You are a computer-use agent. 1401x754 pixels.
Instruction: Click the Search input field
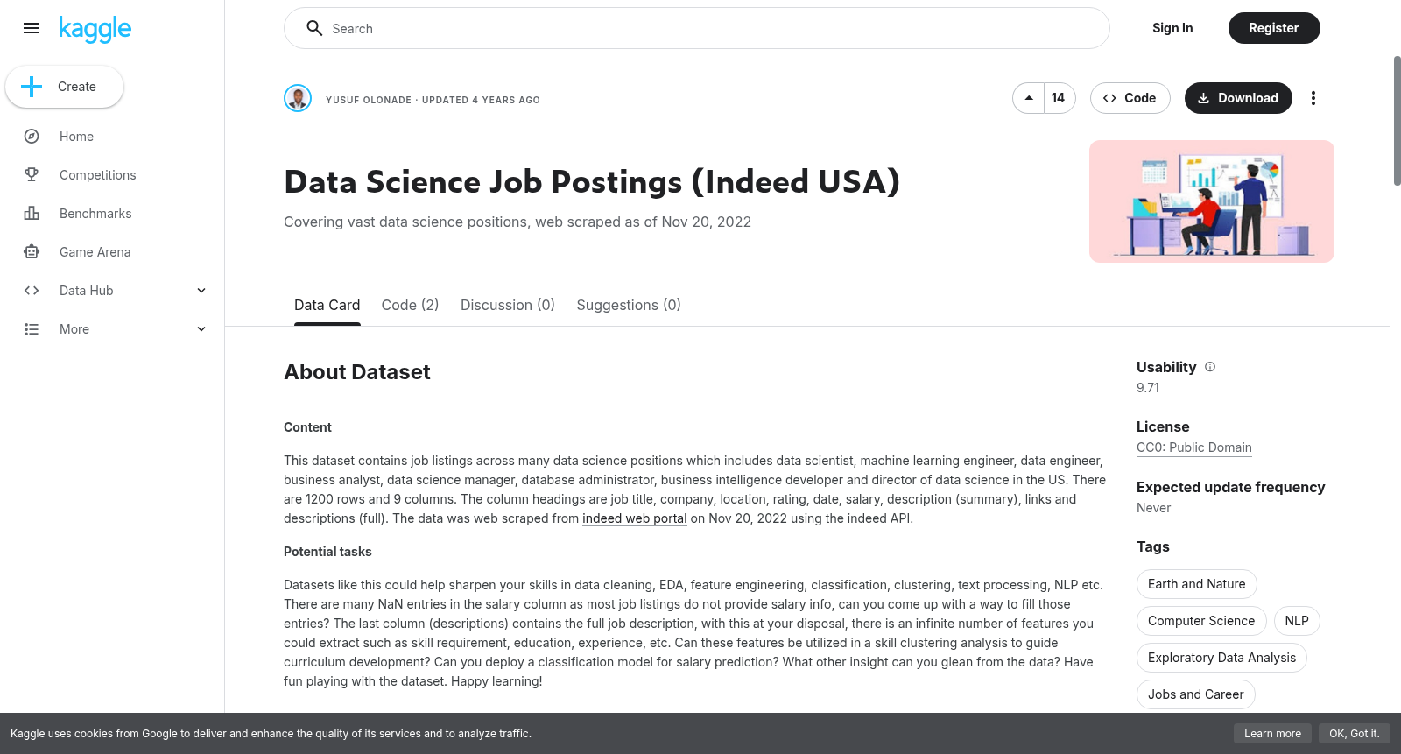click(697, 28)
